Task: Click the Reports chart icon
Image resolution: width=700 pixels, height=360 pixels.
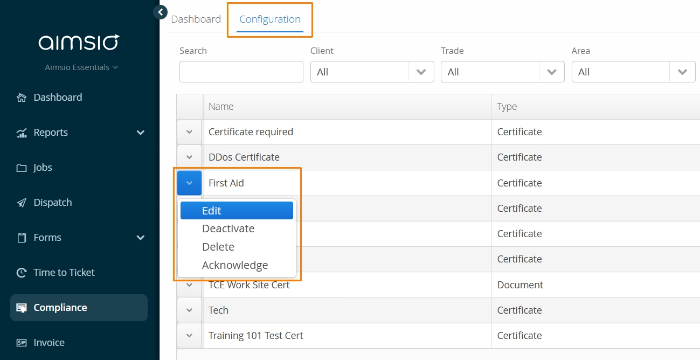Action: 22,133
